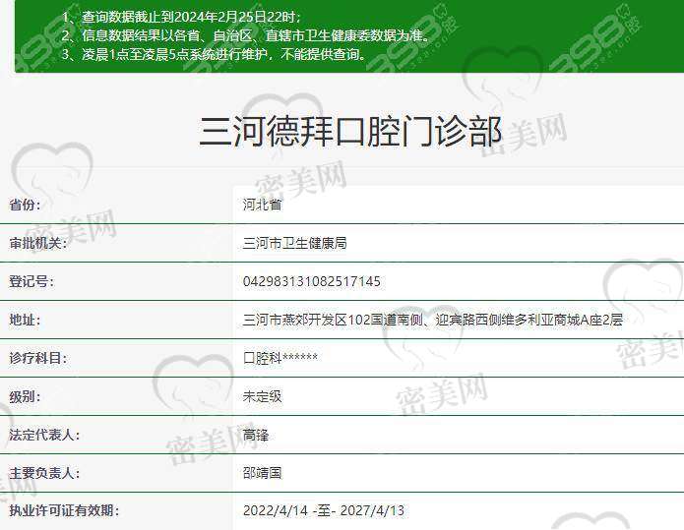Select the 主要负责人 name 邵靖国
Viewport: 684px width, 530px height.
pyautogui.click(x=263, y=473)
